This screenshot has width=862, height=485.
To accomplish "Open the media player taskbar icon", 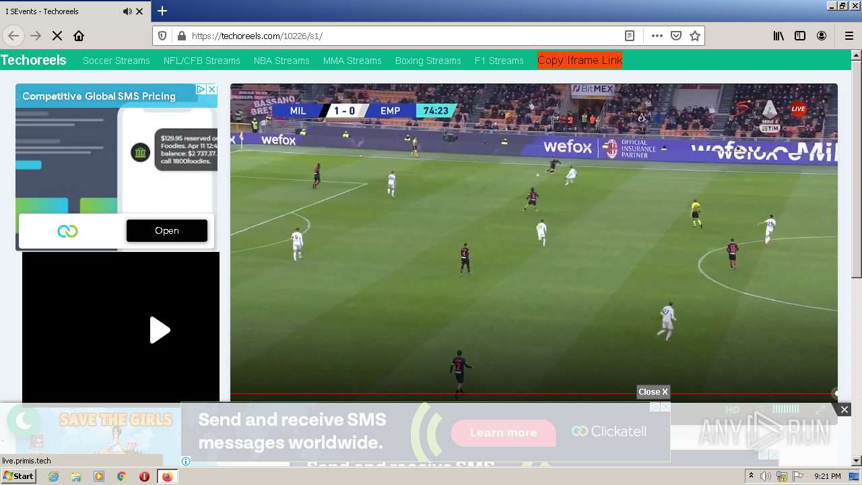I will (99, 476).
